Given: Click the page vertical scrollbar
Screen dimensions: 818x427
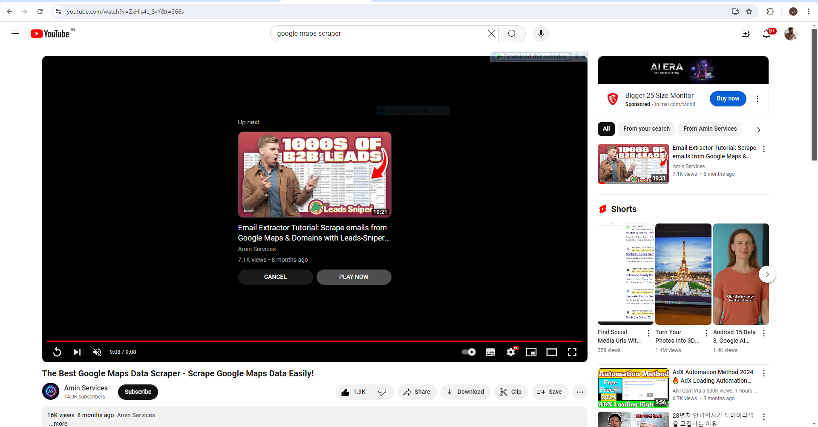Looking at the screenshot, I should coord(814,94).
